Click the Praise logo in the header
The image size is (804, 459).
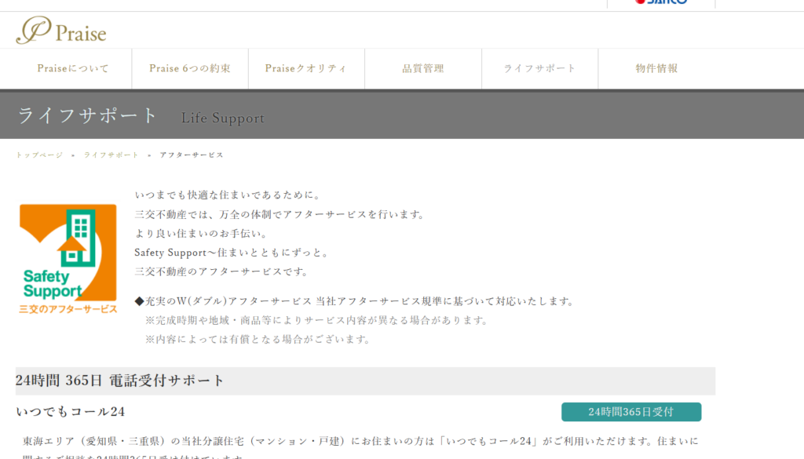61,31
